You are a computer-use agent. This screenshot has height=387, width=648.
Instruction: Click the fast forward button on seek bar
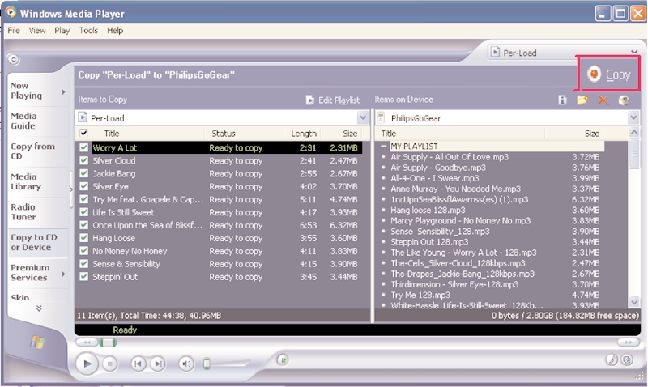click(629, 342)
